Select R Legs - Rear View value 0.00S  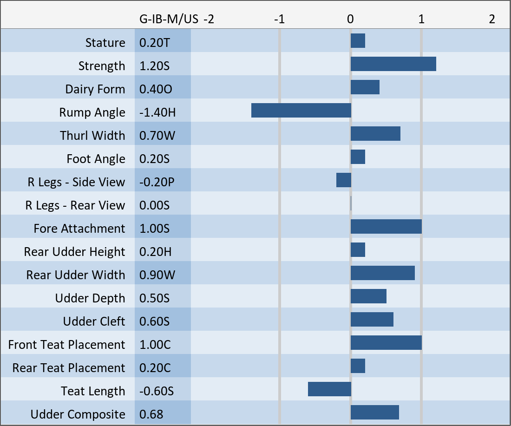[155, 205]
